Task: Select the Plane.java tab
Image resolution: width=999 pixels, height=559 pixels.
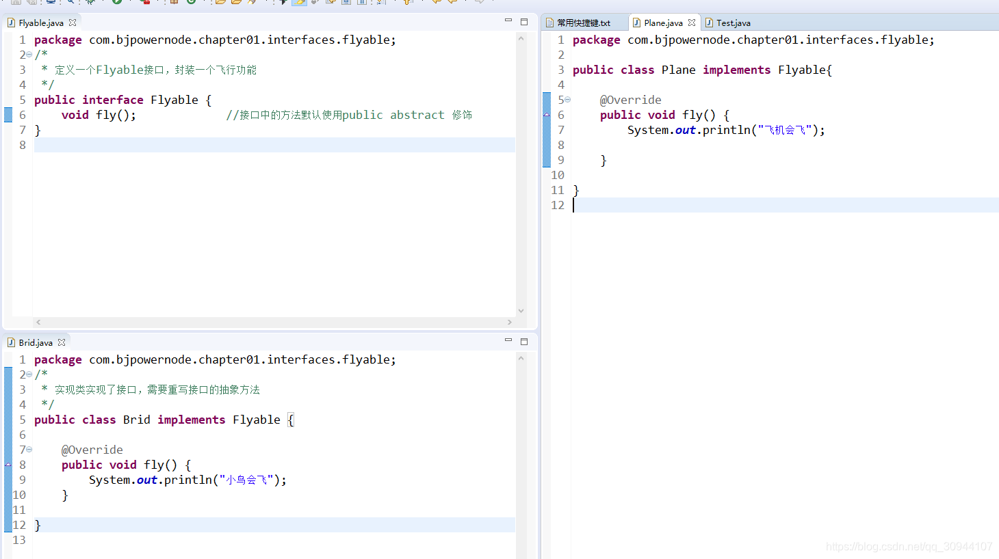Action: (663, 23)
